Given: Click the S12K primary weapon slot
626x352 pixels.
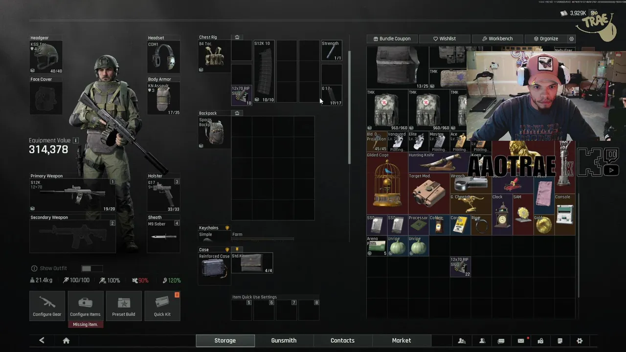Looking at the screenshot, I should coord(72,195).
